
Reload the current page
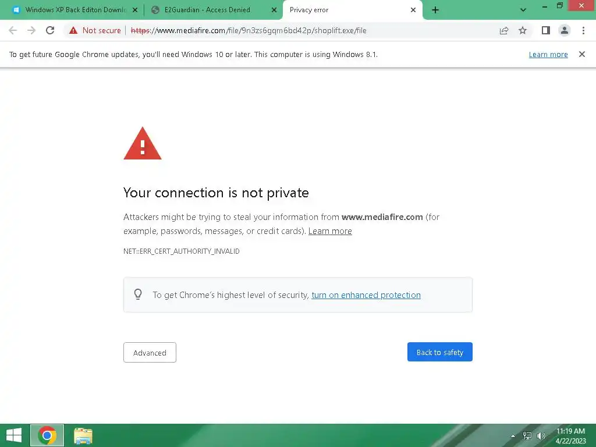pyautogui.click(x=50, y=30)
